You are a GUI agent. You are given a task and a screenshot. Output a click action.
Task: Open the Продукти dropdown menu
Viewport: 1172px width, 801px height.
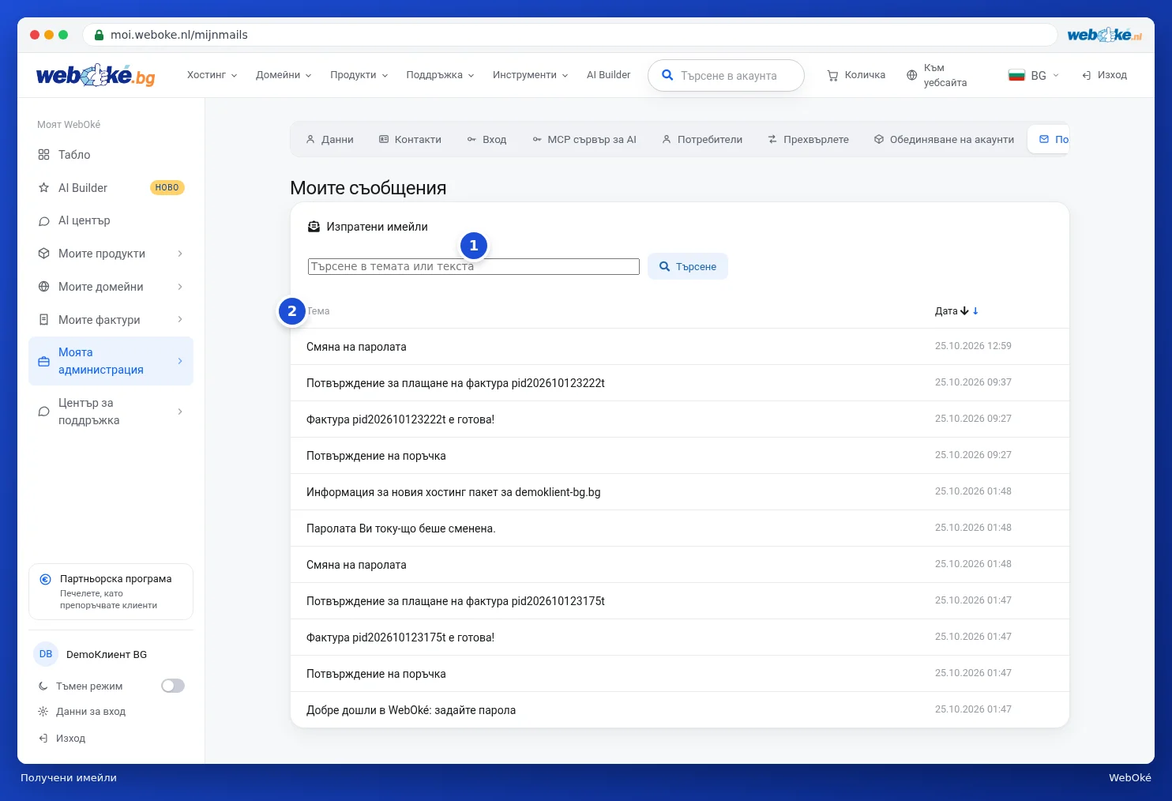359,75
